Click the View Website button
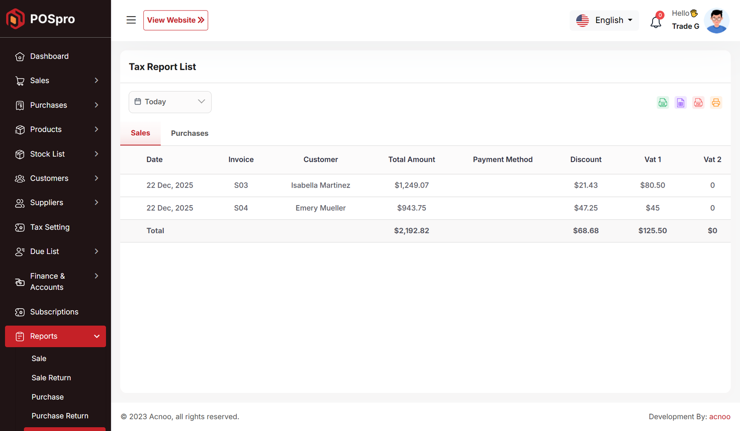 coord(175,20)
